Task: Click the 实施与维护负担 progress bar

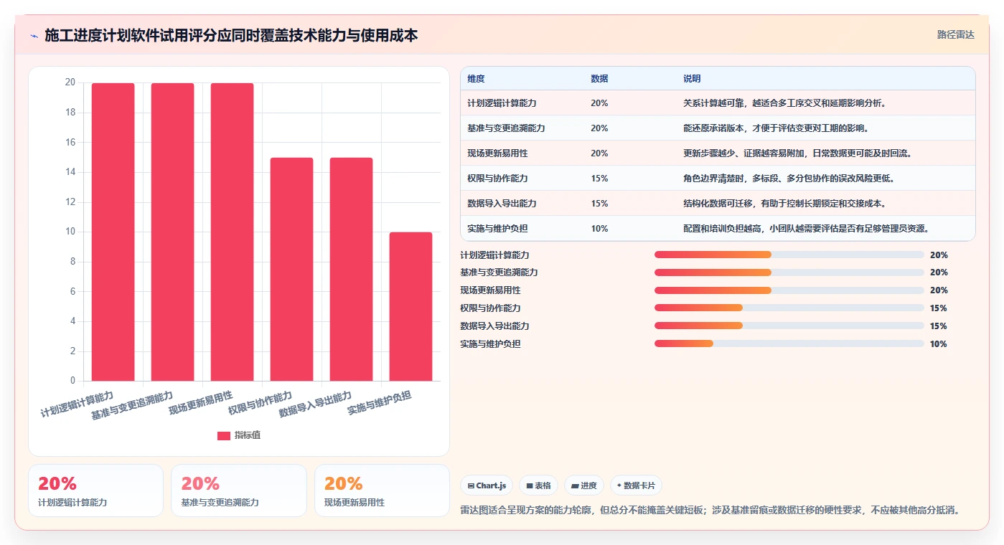Action: pos(789,343)
